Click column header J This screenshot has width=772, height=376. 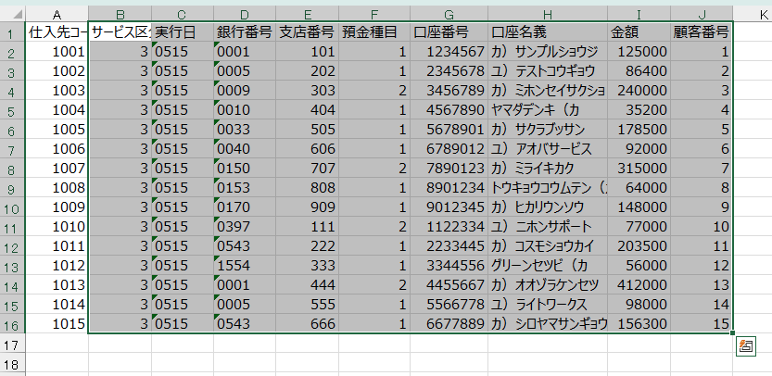click(x=702, y=13)
